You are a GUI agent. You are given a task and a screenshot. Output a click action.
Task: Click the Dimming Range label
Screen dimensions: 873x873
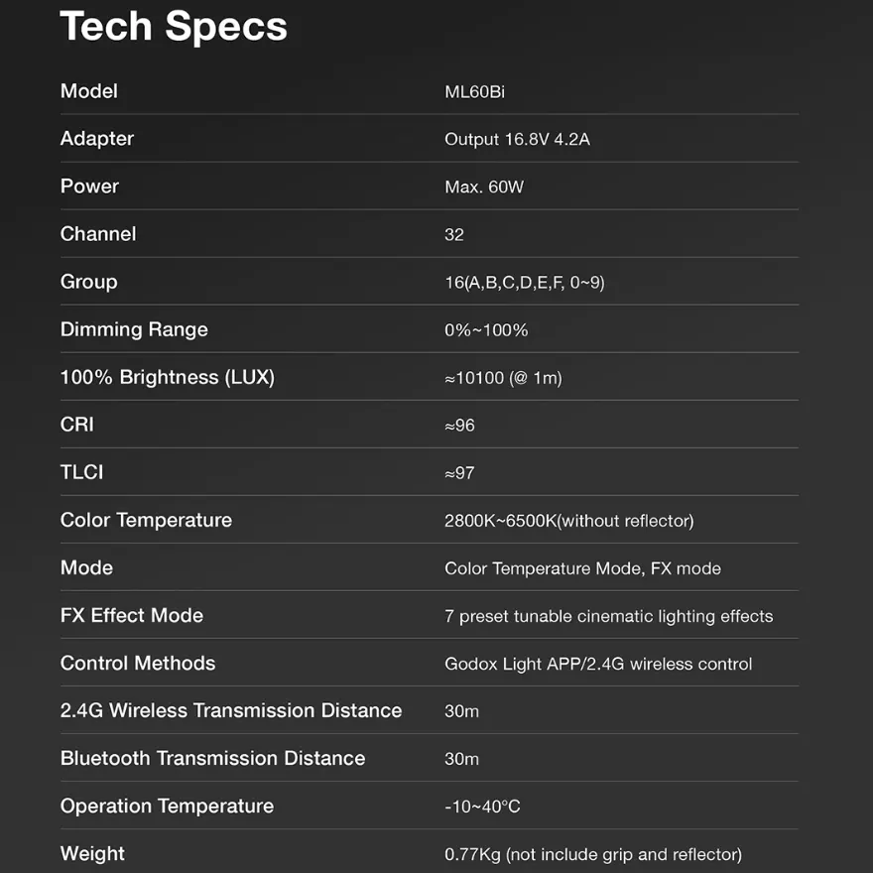tap(134, 329)
